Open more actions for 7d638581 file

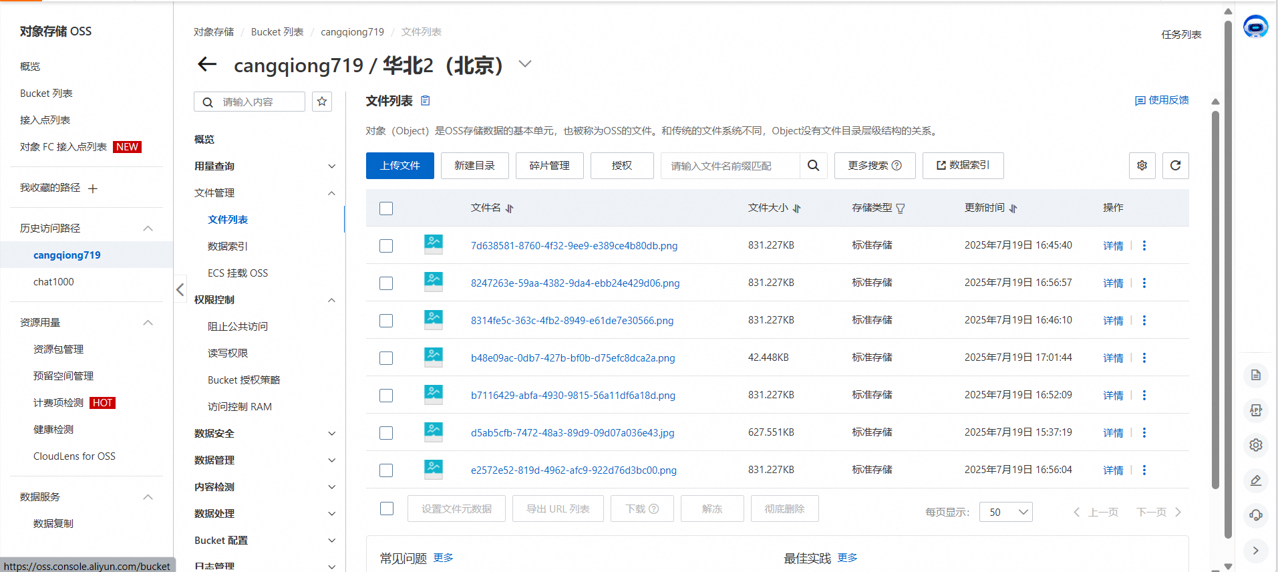click(x=1144, y=246)
